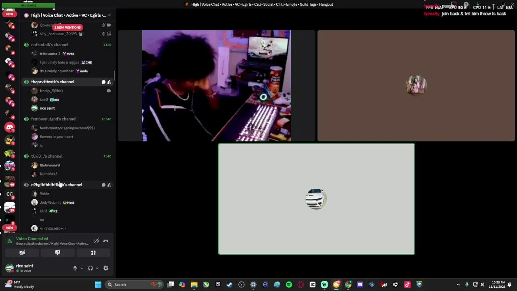Open microphone input options dropdown arrow
The image size is (517, 291).
(x=82, y=268)
